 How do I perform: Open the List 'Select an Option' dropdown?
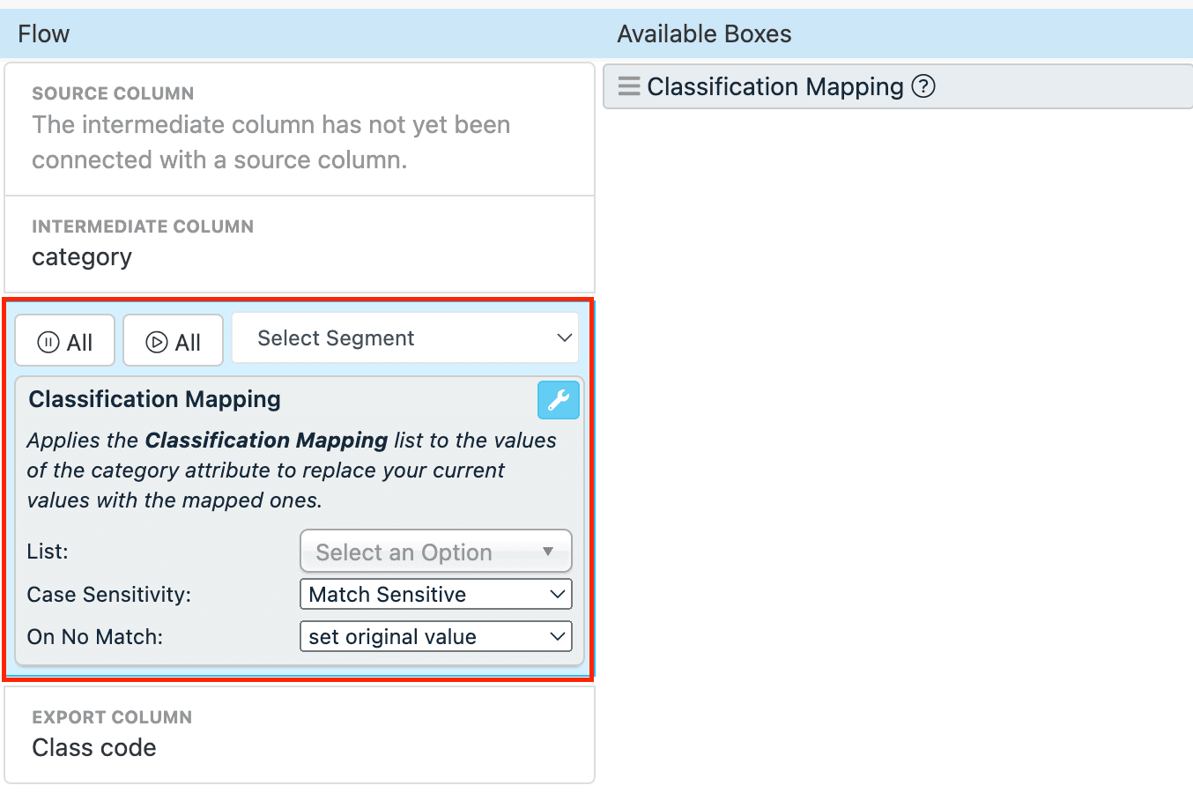tap(436, 552)
